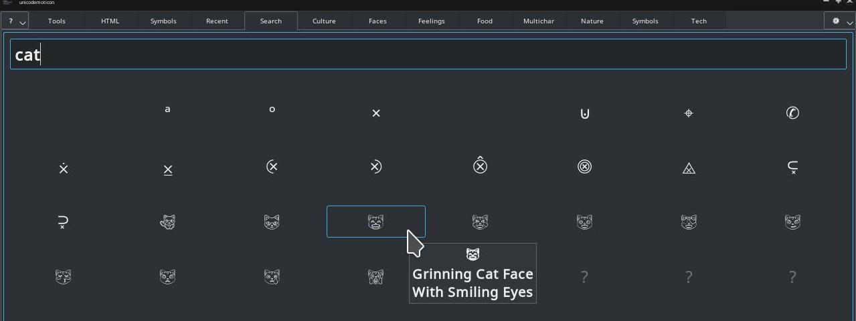Open the question mark help dropdown
The image size is (856, 321).
point(15,21)
